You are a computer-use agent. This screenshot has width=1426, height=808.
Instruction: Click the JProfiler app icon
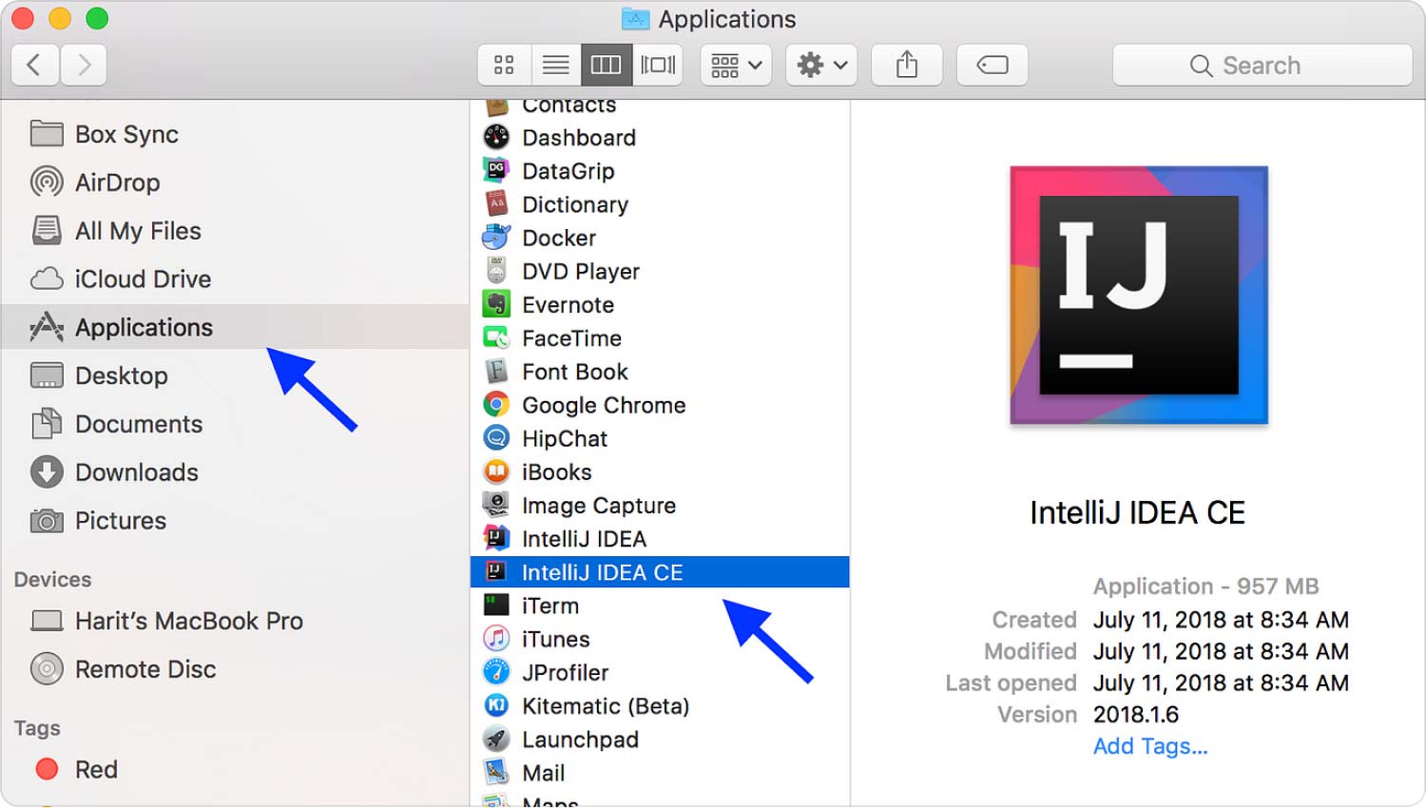496,672
